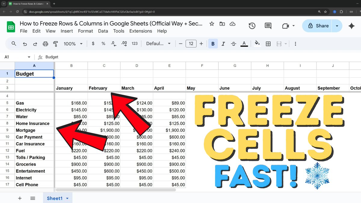Viewport: 361px width, 203px height.
Task: Open the name box dropdown
Action: click(29, 57)
